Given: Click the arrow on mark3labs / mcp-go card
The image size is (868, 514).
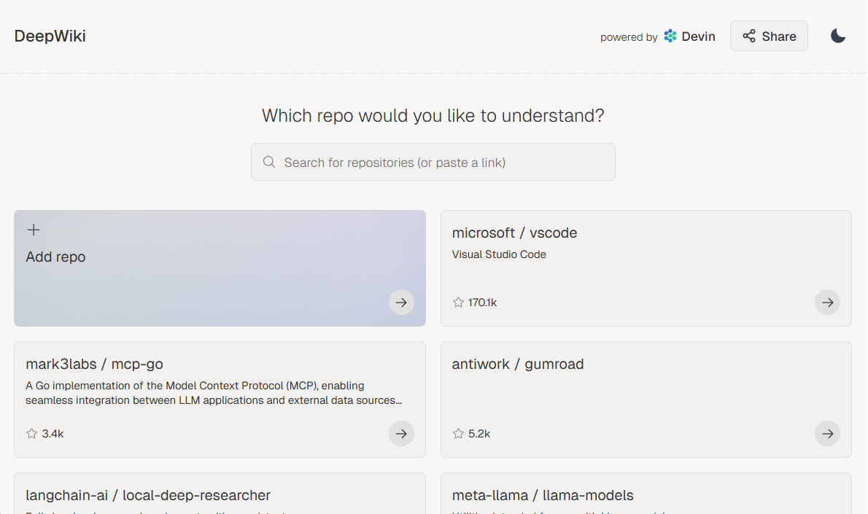Looking at the screenshot, I should click(x=401, y=433).
